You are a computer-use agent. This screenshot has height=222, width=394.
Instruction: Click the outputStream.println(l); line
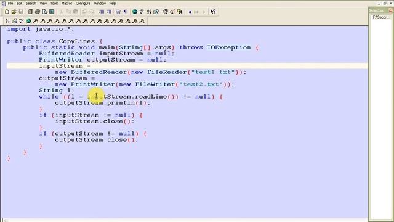pos(103,103)
